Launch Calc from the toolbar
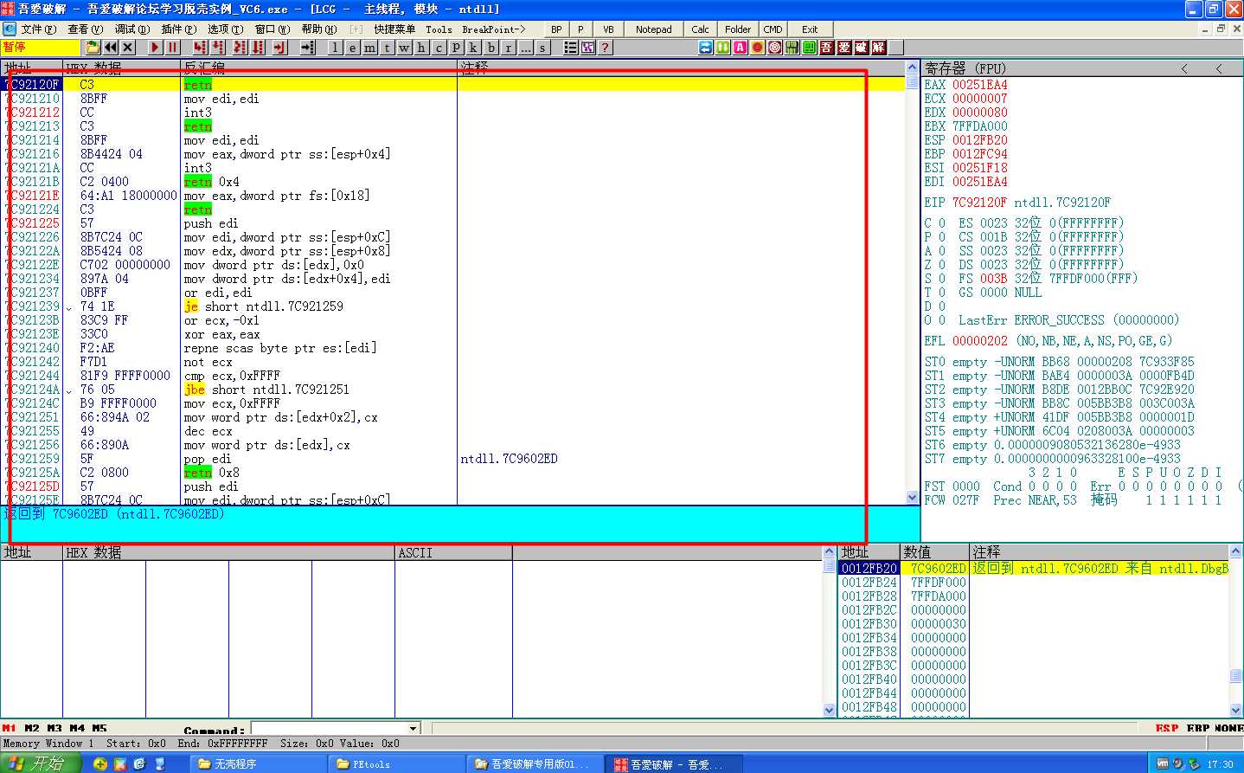Viewport: 1244px width, 773px height. (x=701, y=29)
